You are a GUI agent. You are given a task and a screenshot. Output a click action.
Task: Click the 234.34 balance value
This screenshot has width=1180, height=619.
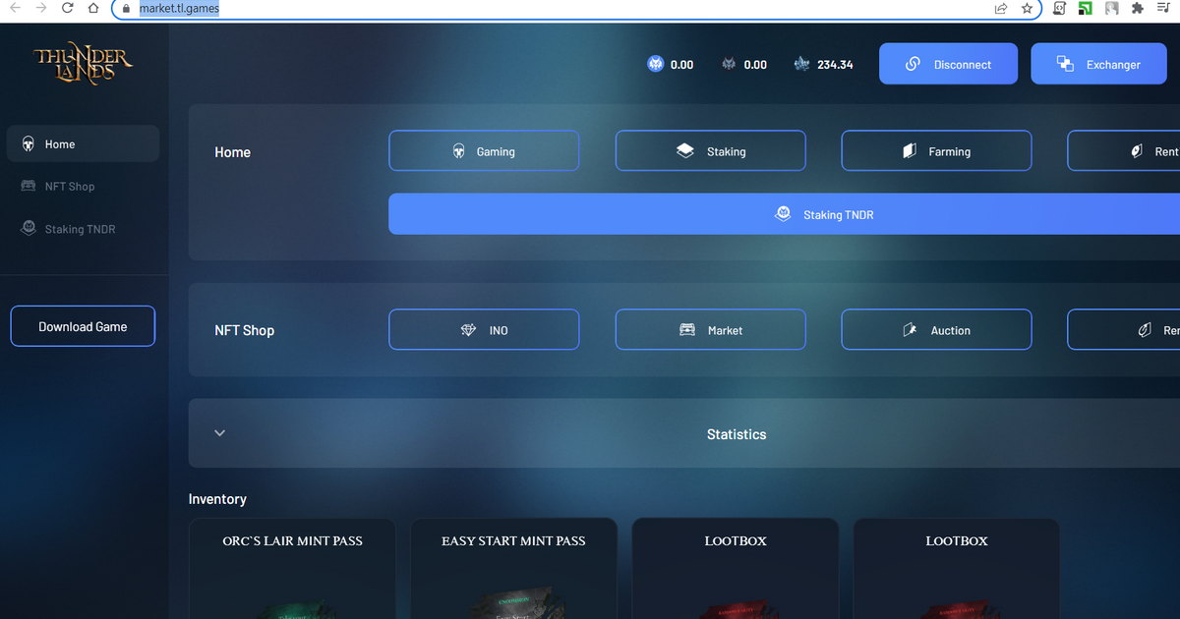point(835,65)
